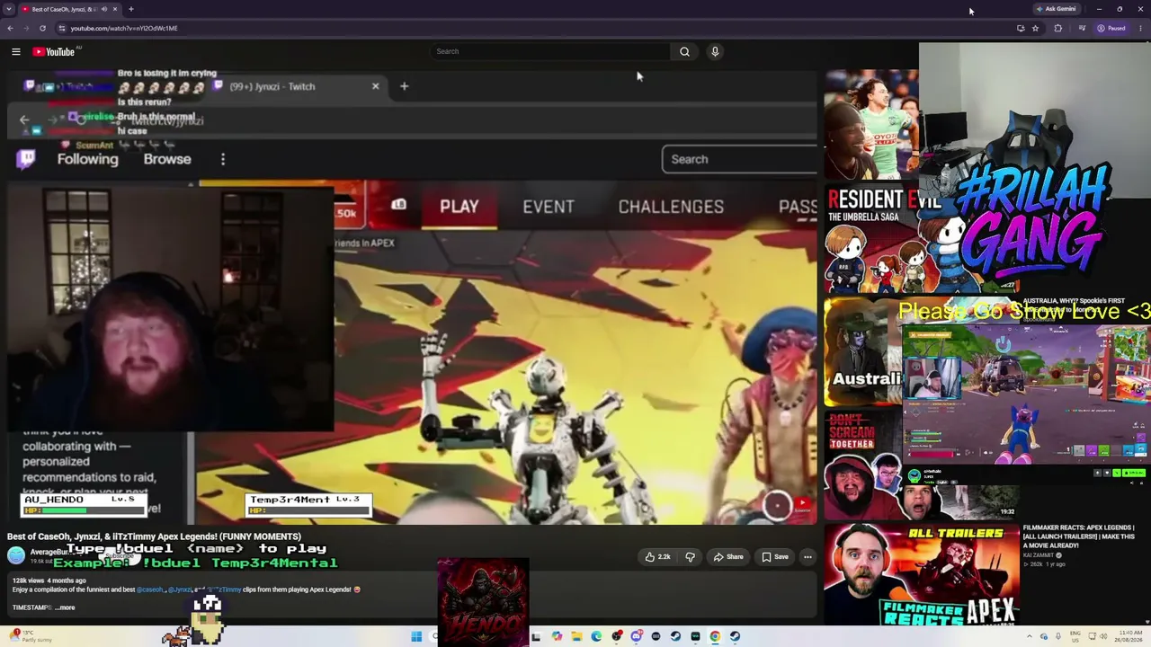The width and height of the screenshot is (1151, 647).
Task: Like the video with thumbs up
Action: pyautogui.click(x=657, y=557)
